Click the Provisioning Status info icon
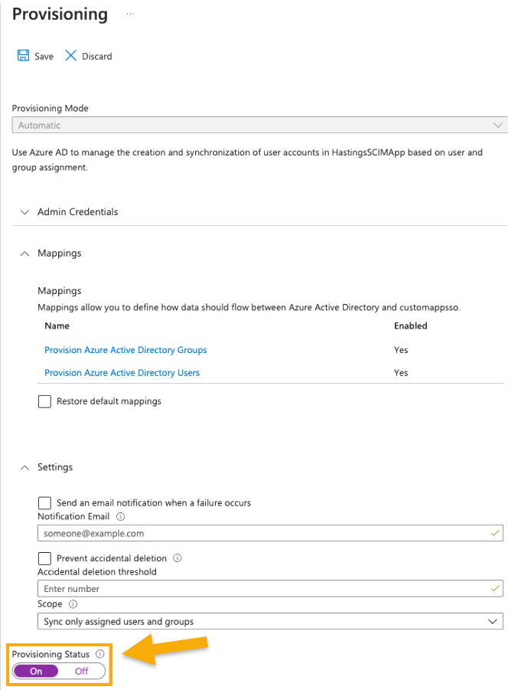 [x=100, y=654]
